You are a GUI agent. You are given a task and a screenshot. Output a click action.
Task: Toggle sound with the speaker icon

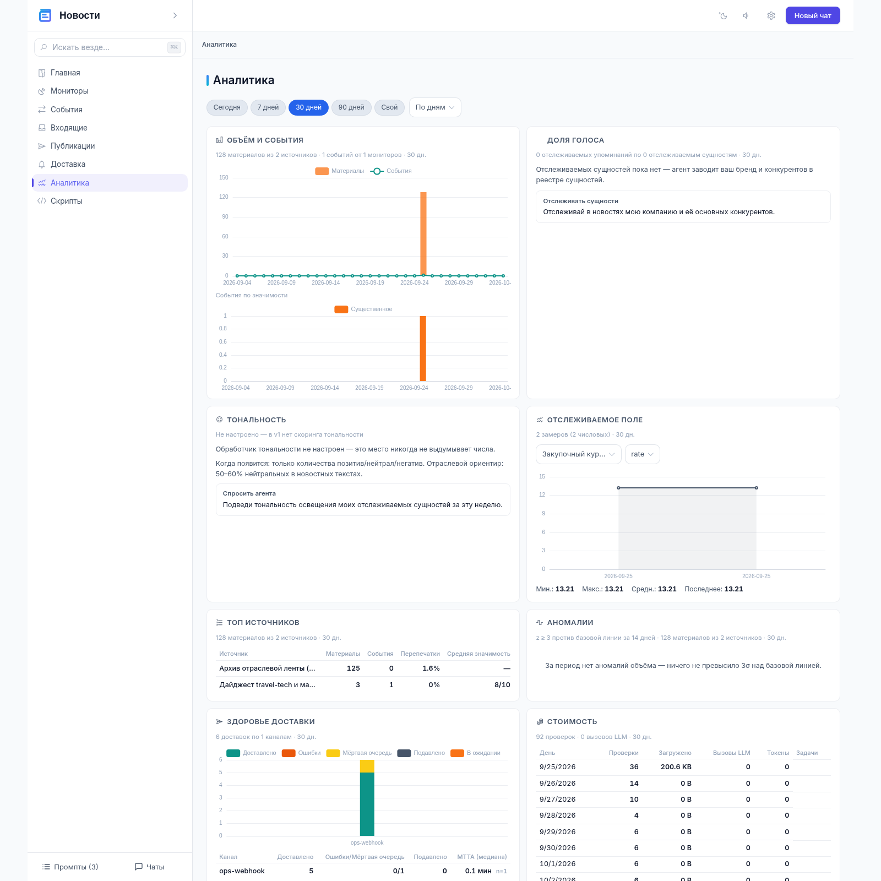pos(746,16)
